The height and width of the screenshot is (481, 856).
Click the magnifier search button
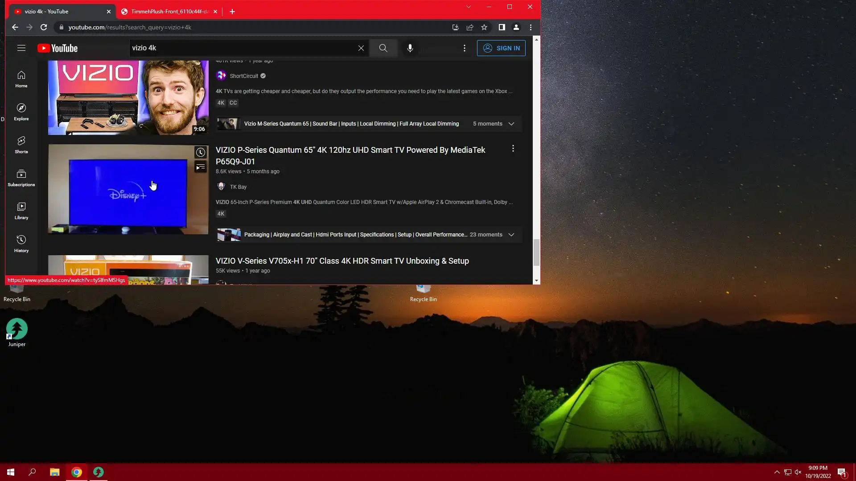[x=383, y=48]
